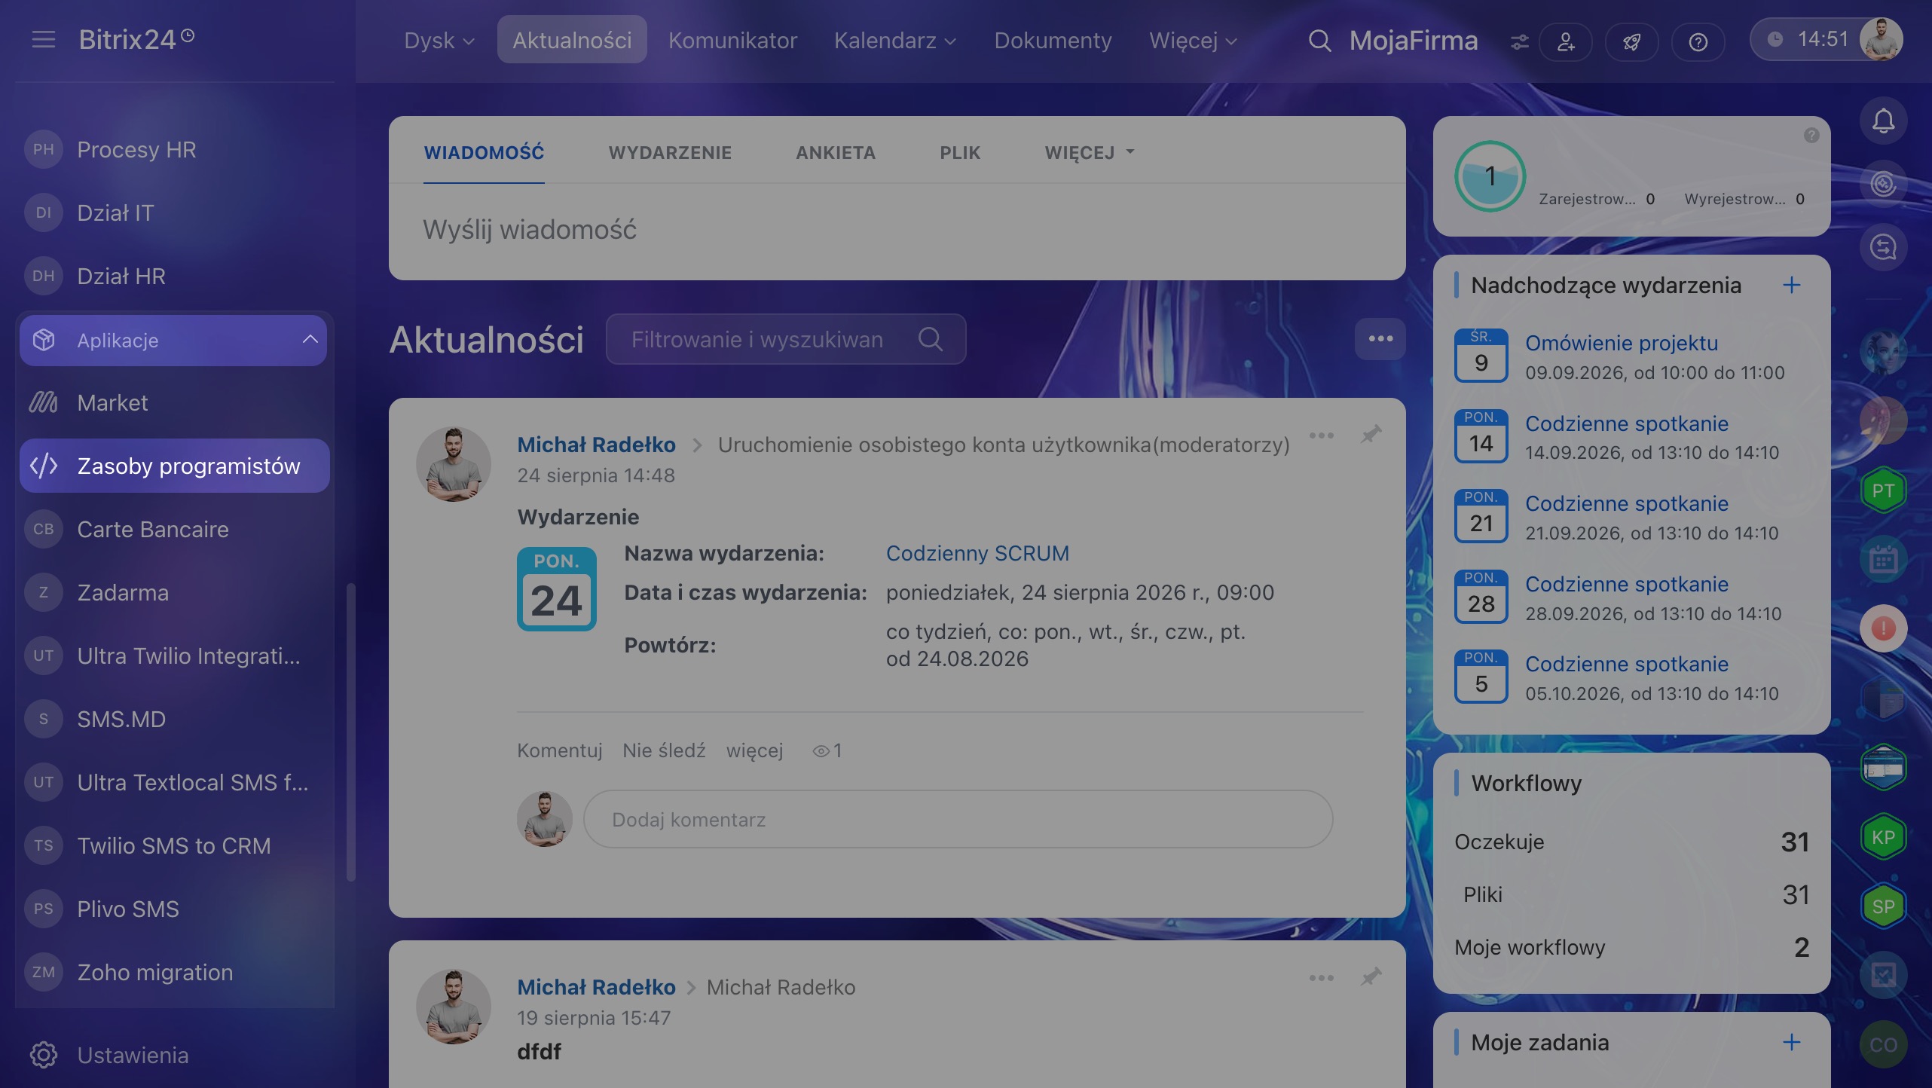The width and height of the screenshot is (1932, 1088).
Task: Click the rocket icon in top bar
Action: [x=1632, y=41]
